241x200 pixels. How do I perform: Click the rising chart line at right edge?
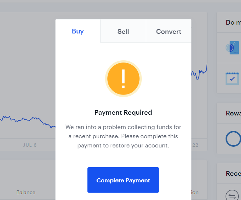[x=199, y=72]
